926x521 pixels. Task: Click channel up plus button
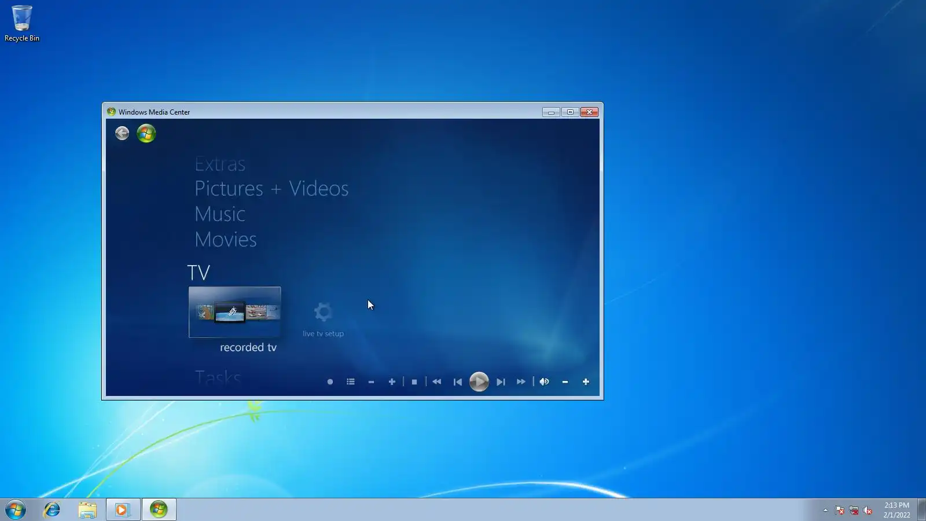(392, 382)
